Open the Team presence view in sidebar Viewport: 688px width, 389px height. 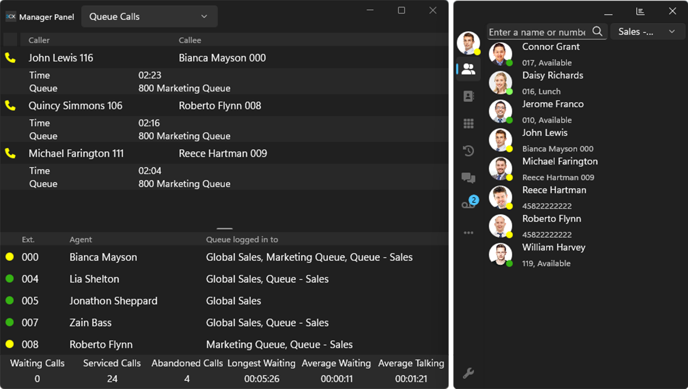468,69
